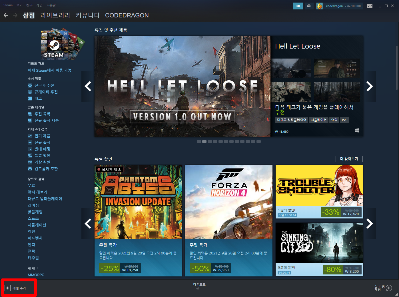Select the 시뮬레이션 tag under Hell Let Loose
The image size is (399, 297).
(318, 120)
